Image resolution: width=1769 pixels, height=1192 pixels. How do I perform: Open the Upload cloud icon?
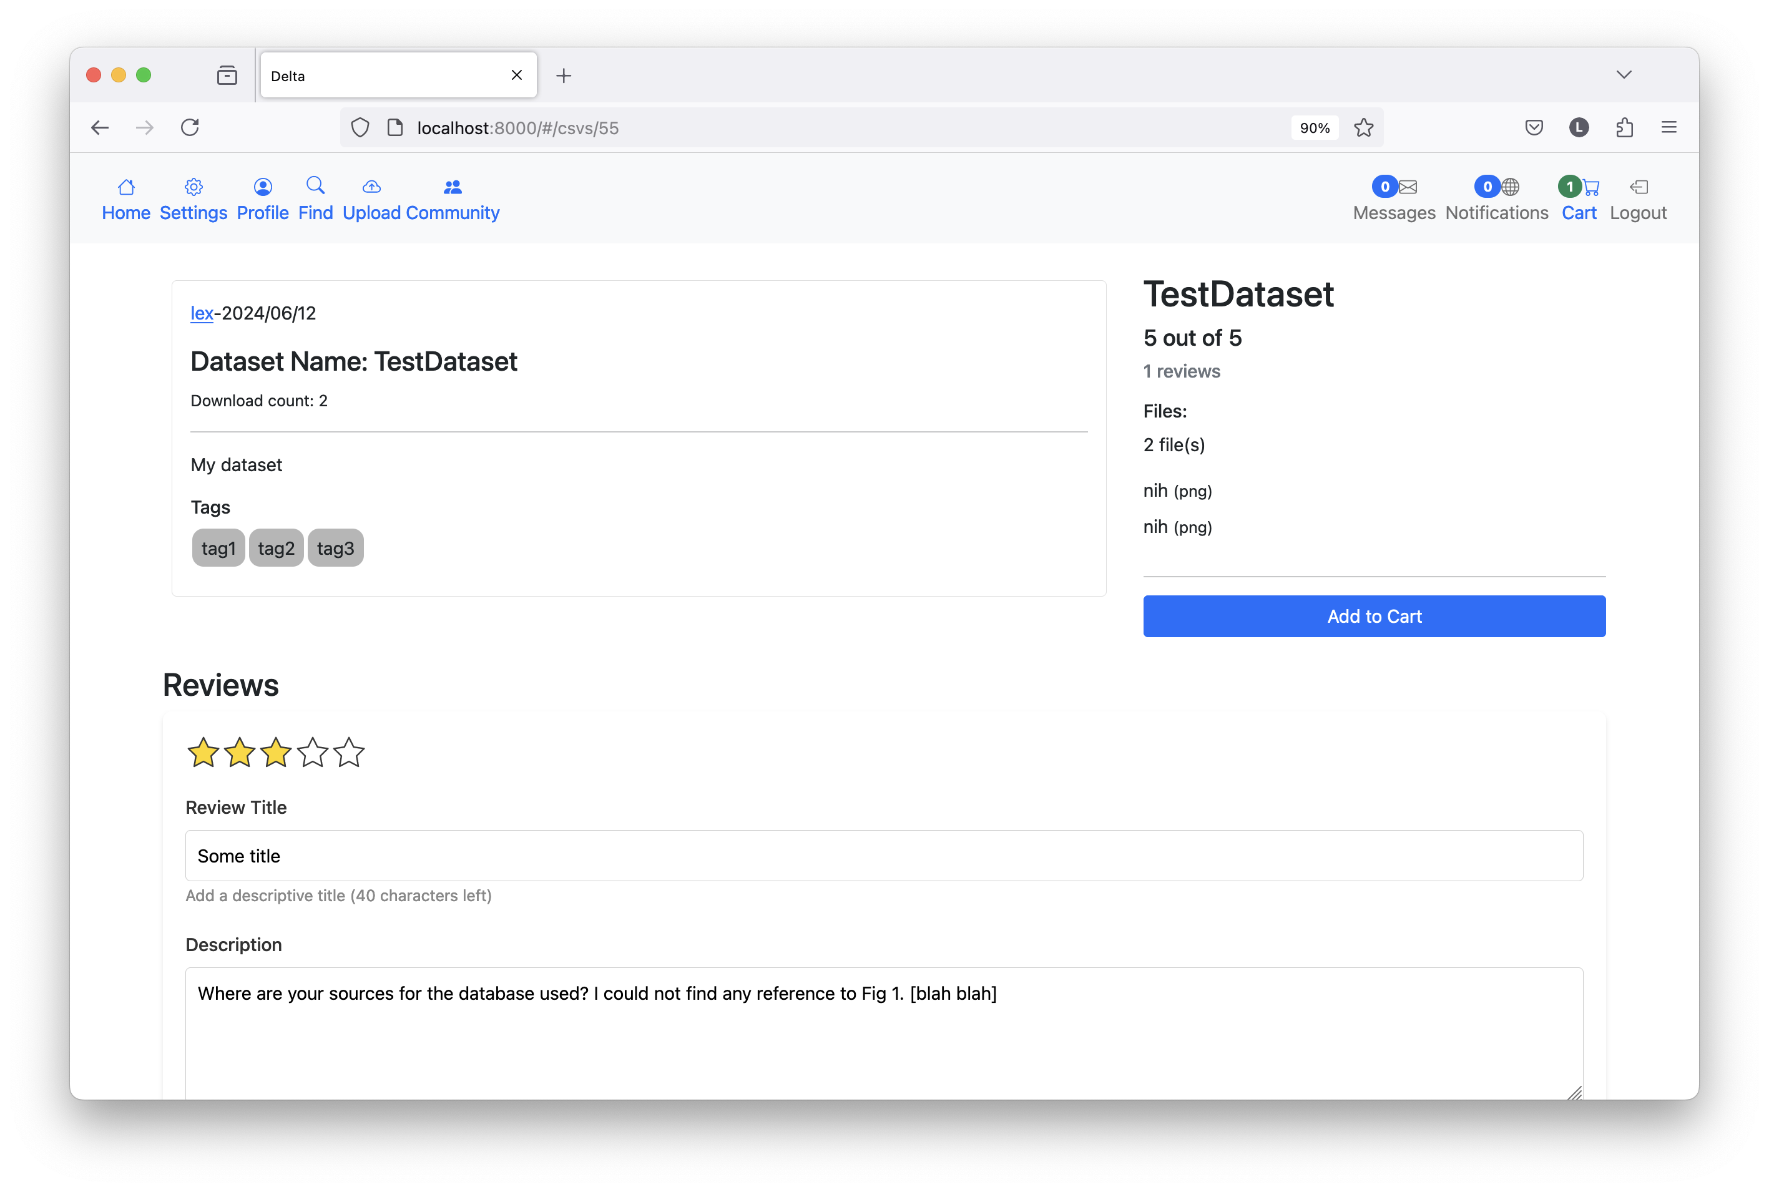click(372, 187)
